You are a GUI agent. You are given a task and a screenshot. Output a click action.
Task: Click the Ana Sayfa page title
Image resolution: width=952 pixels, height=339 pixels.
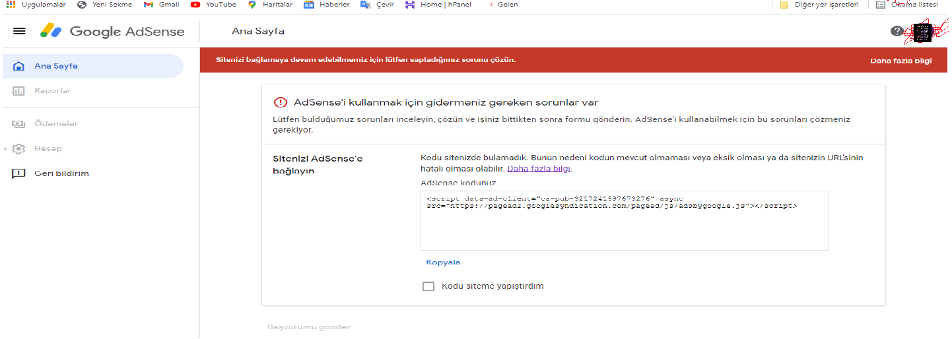(258, 31)
